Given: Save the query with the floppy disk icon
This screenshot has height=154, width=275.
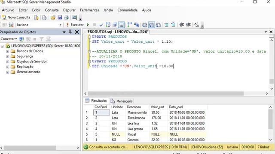Looking at the screenshot, I should tap(60, 18).
